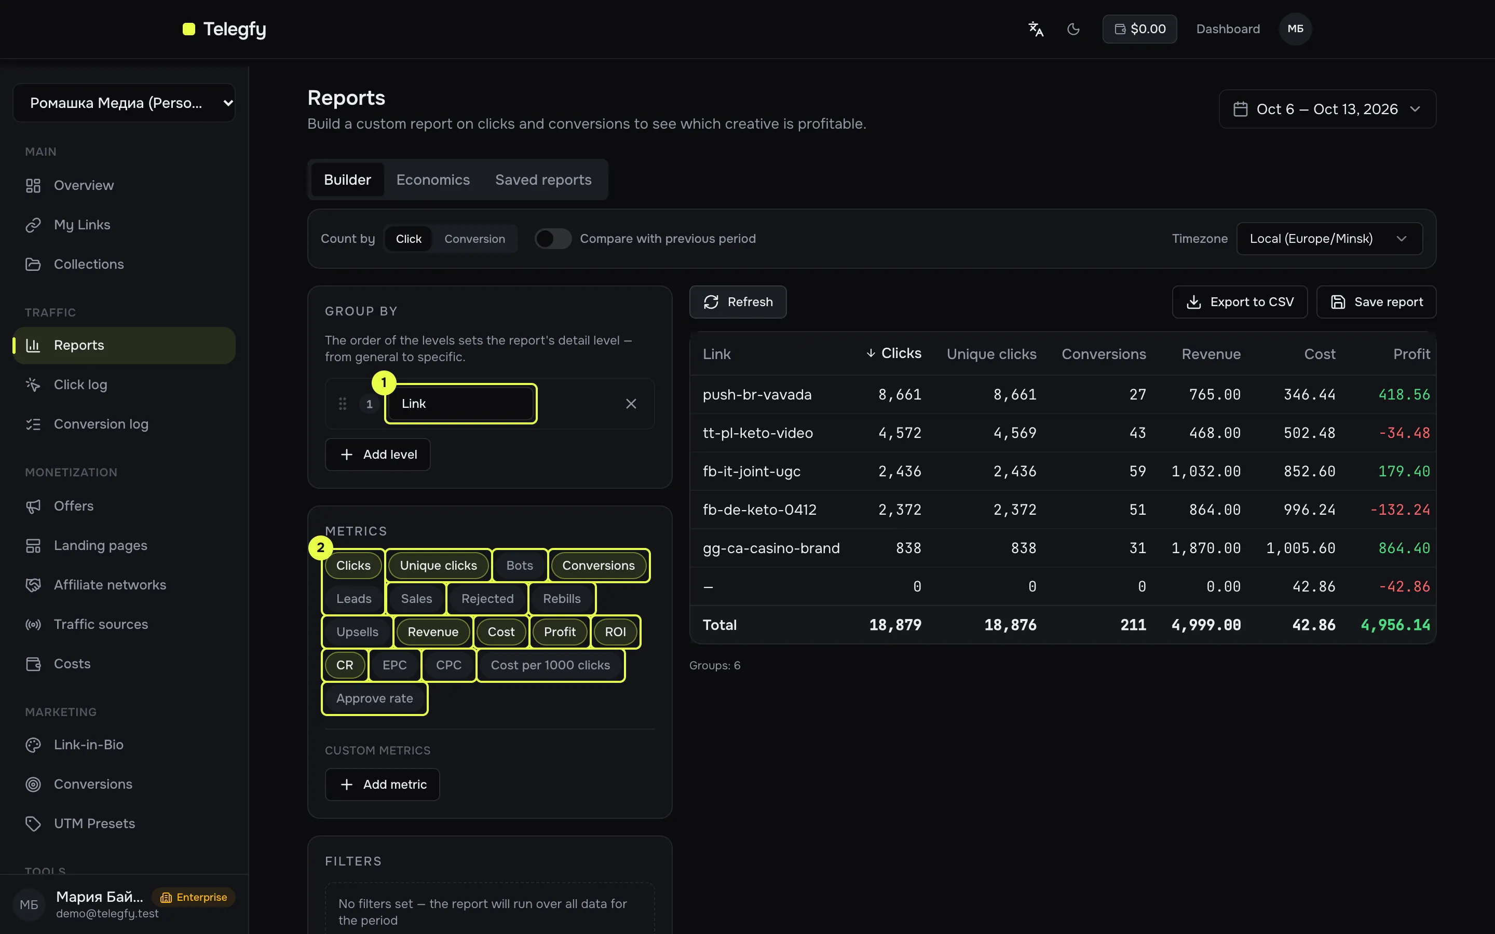Image resolution: width=1495 pixels, height=934 pixels.
Task: Click Add level button
Action: [x=377, y=455]
